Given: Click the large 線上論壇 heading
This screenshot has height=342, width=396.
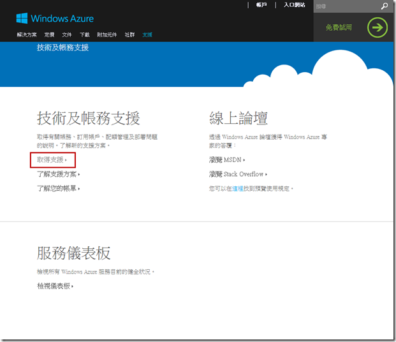Looking at the screenshot, I should click(x=238, y=118).
